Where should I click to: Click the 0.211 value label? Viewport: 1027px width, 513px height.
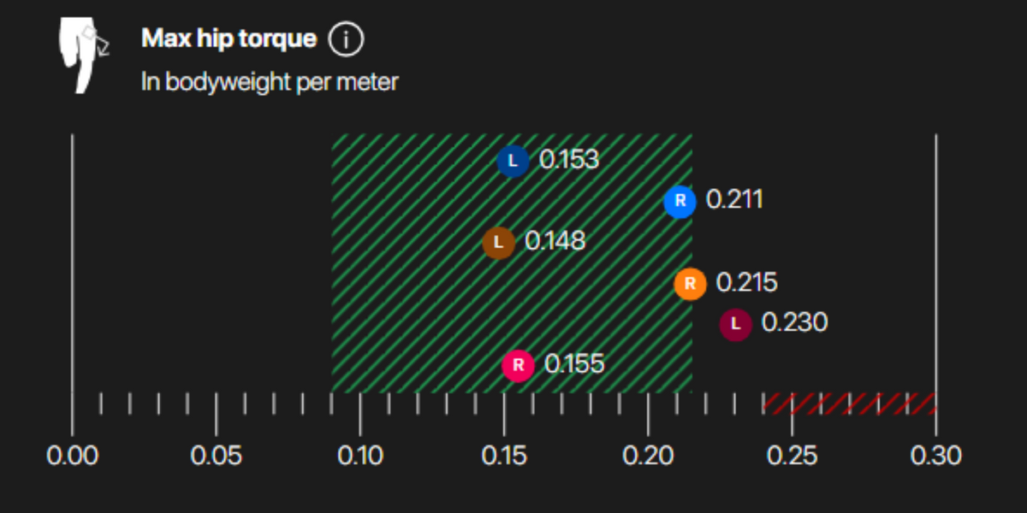(x=734, y=200)
